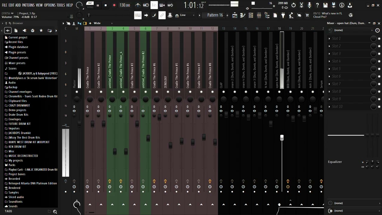Open the OPTIONS menu

pyautogui.click(x=50, y=5)
